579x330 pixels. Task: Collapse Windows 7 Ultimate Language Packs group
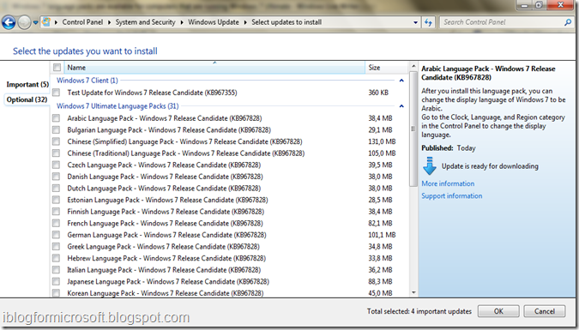[x=401, y=106]
